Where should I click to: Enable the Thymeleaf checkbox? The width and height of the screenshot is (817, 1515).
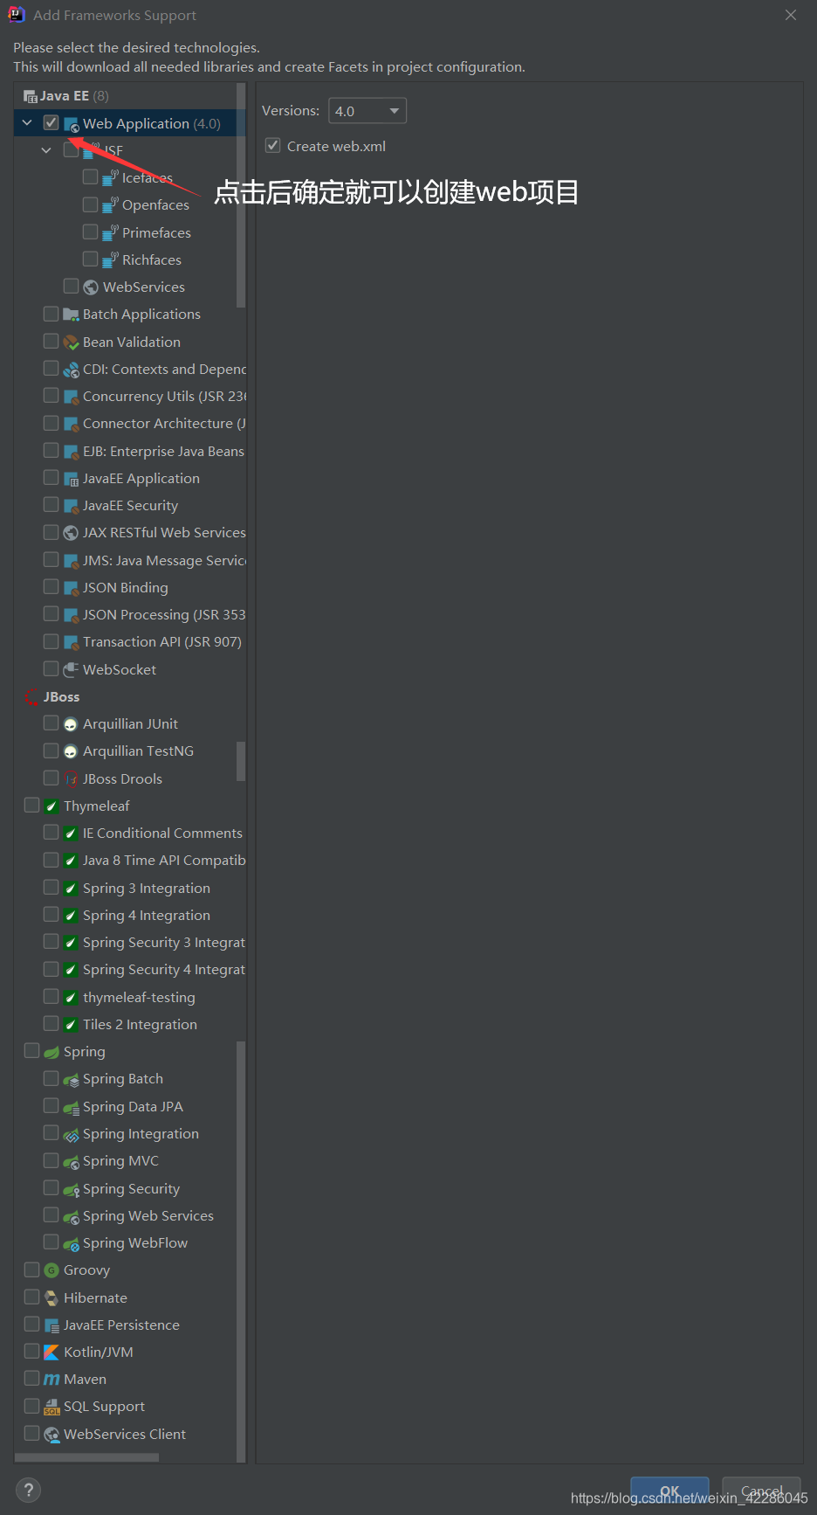[31, 806]
